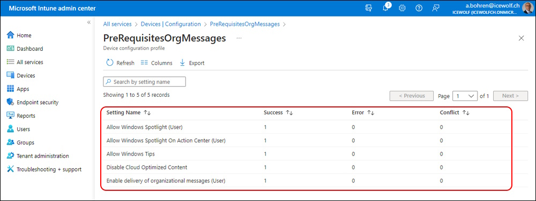This screenshot has width=536, height=201.
Task: Sort by Conflict column
Action: pos(455,112)
